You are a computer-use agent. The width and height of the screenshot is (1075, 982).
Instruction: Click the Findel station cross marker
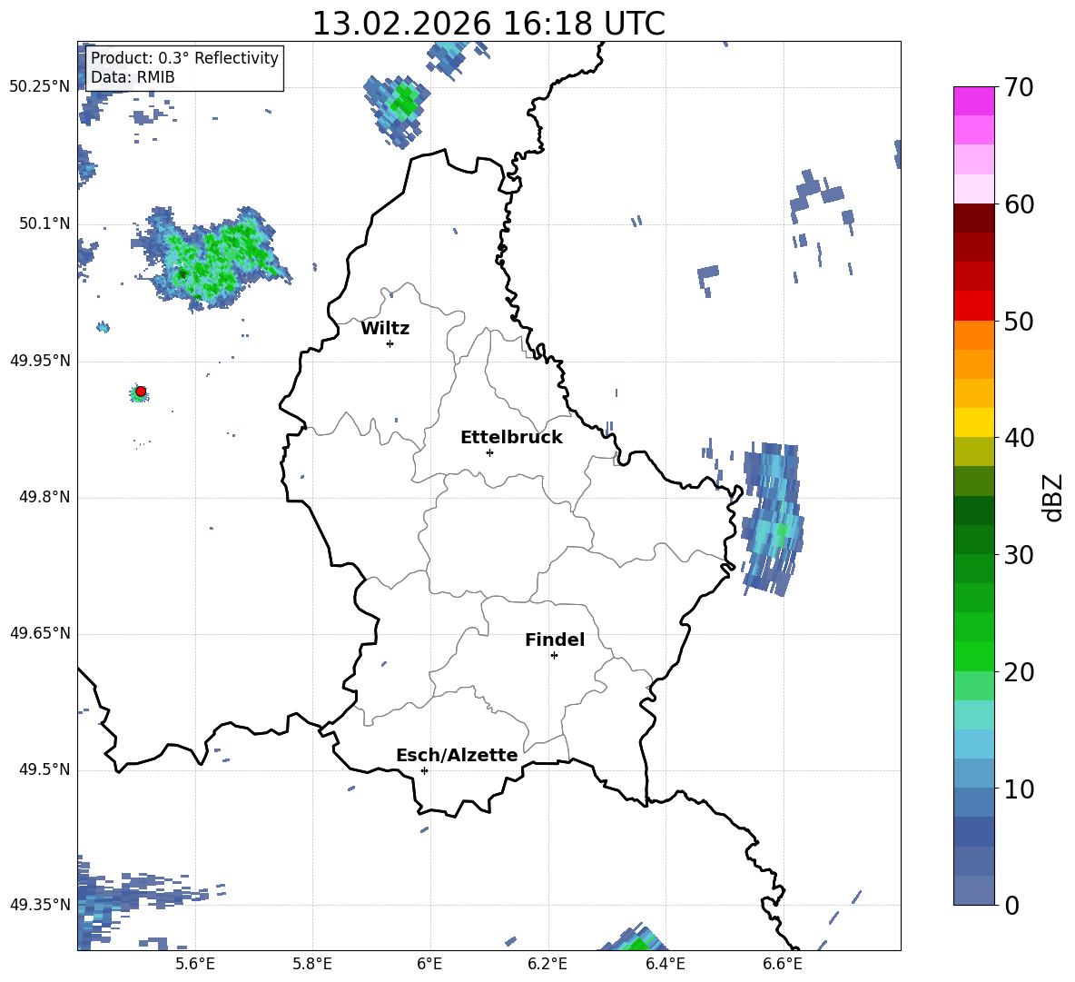[x=554, y=656]
